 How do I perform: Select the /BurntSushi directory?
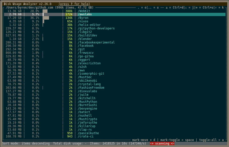115,105
